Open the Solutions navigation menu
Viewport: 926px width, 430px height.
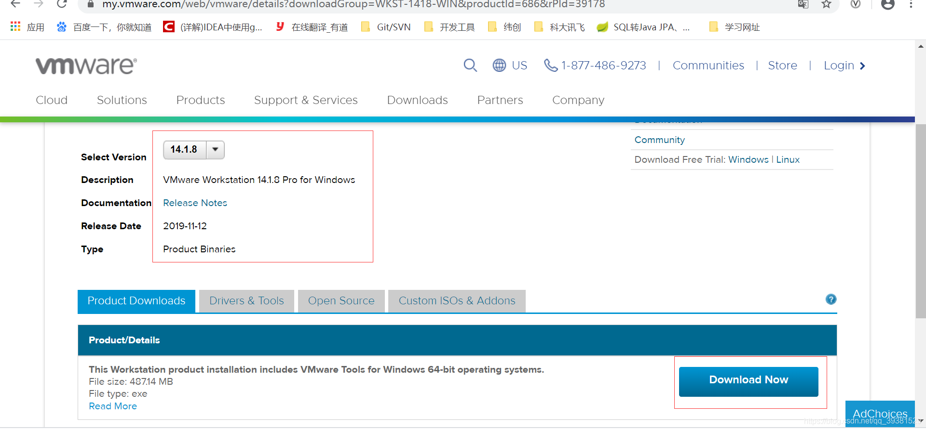[122, 100]
